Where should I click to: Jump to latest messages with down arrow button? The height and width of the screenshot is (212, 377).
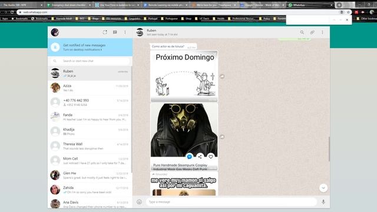click(x=323, y=188)
